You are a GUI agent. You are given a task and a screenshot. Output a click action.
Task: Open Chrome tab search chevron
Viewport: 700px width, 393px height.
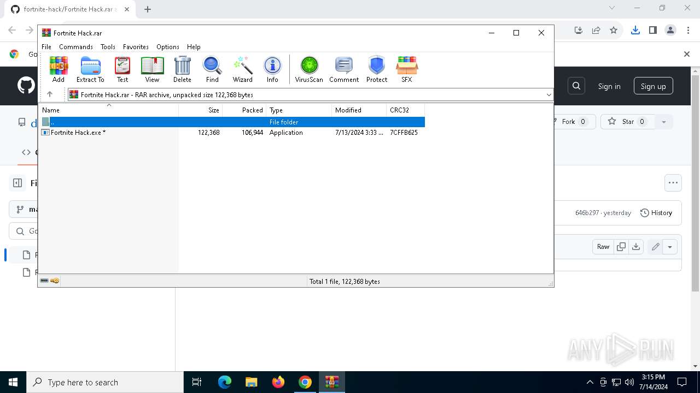[x=612, y=8]
